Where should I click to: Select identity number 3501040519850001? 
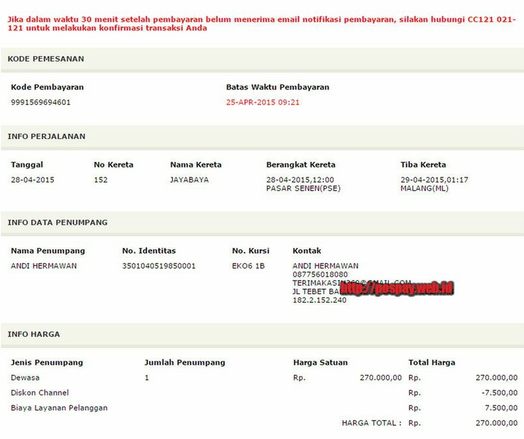159,266
